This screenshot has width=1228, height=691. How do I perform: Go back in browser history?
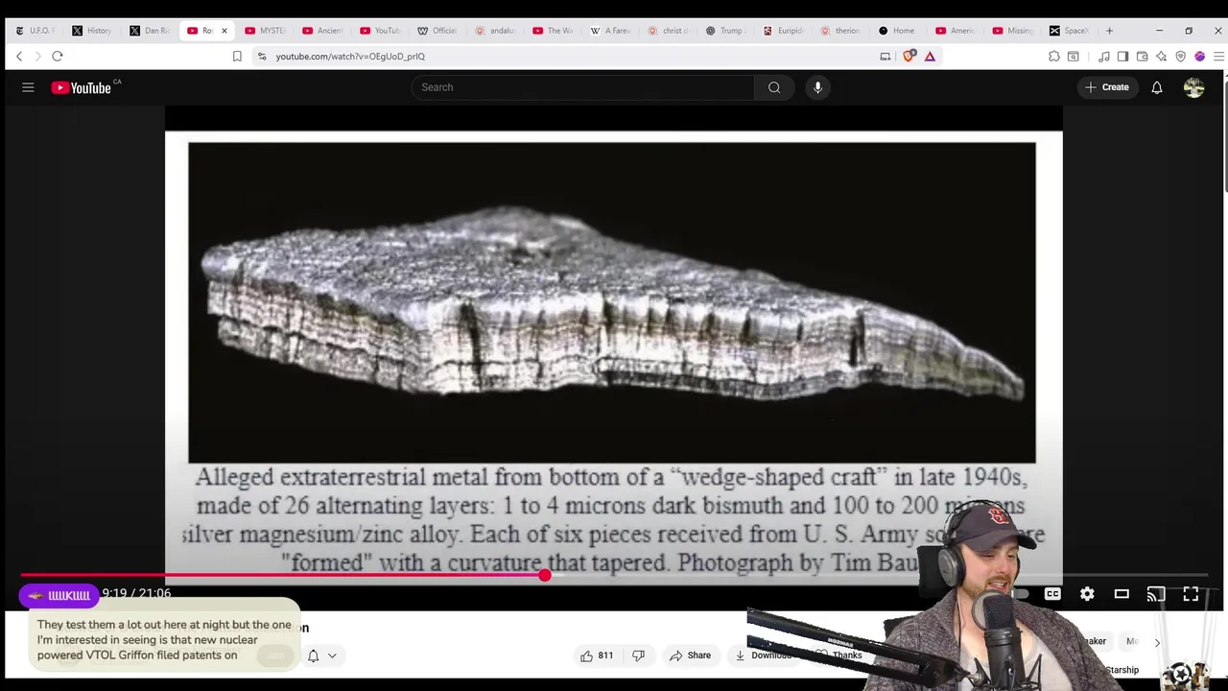click(19, 57)
